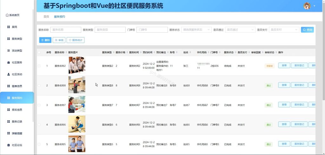Click the 查询 search button

307,29
